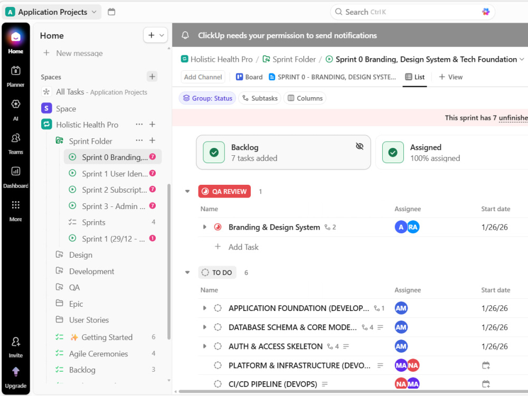
Task: Open the Planner calendar icon
Action: point(15,70)
